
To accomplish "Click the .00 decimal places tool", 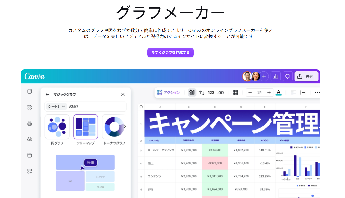I will [x=221, y=93].
